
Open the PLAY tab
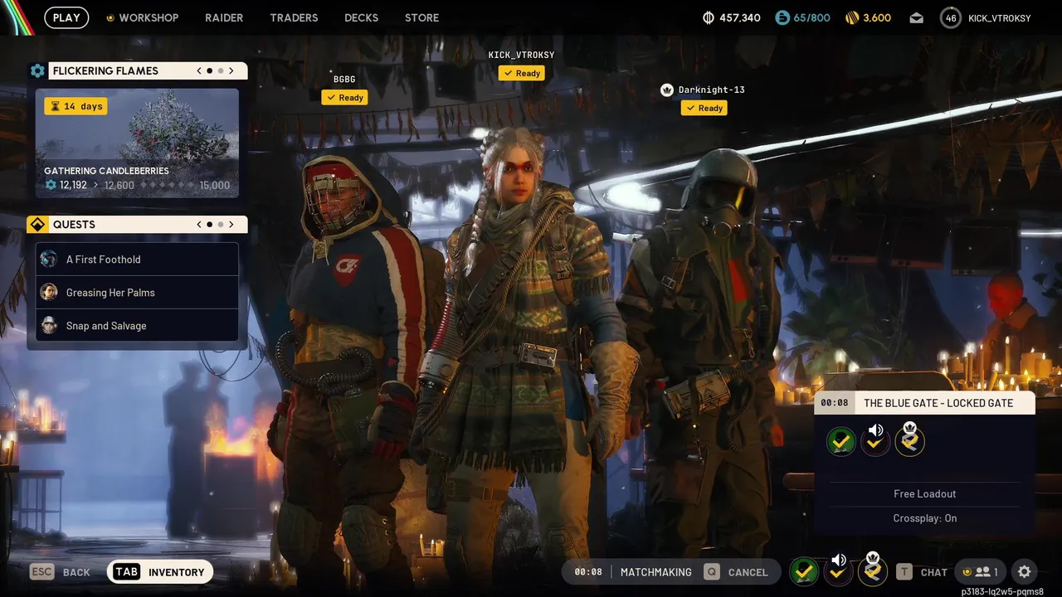pyautogui.click(x=66, y=17)
